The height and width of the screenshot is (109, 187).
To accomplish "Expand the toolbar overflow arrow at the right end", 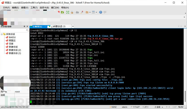I will [185, 13].
